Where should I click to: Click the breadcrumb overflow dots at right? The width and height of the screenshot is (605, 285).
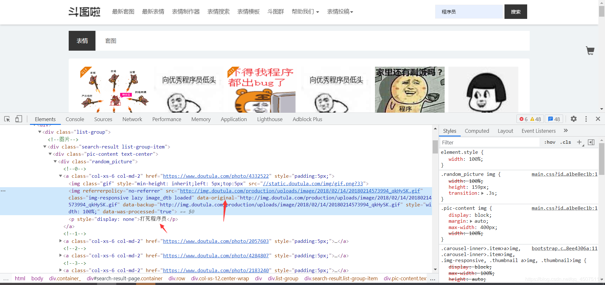(x=433, y=279)
